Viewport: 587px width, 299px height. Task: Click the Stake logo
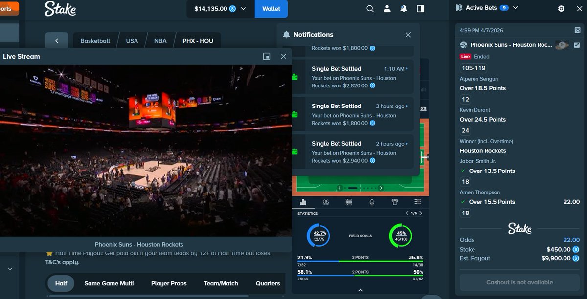pos(60,8)
